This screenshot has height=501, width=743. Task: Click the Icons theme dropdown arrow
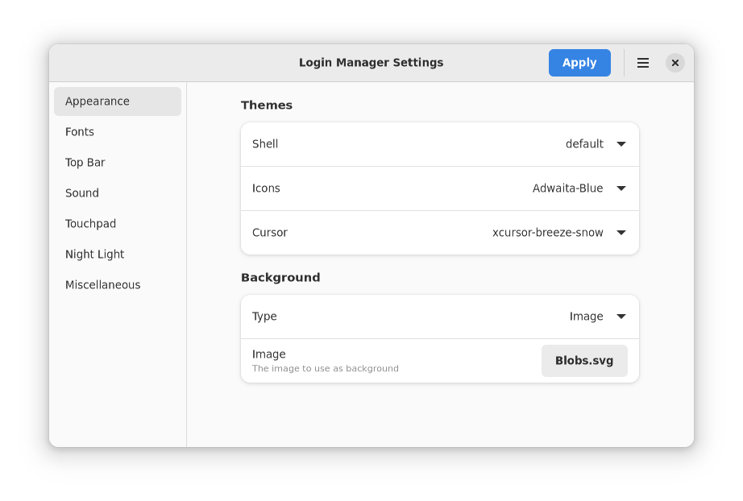[x=621, y=188]
